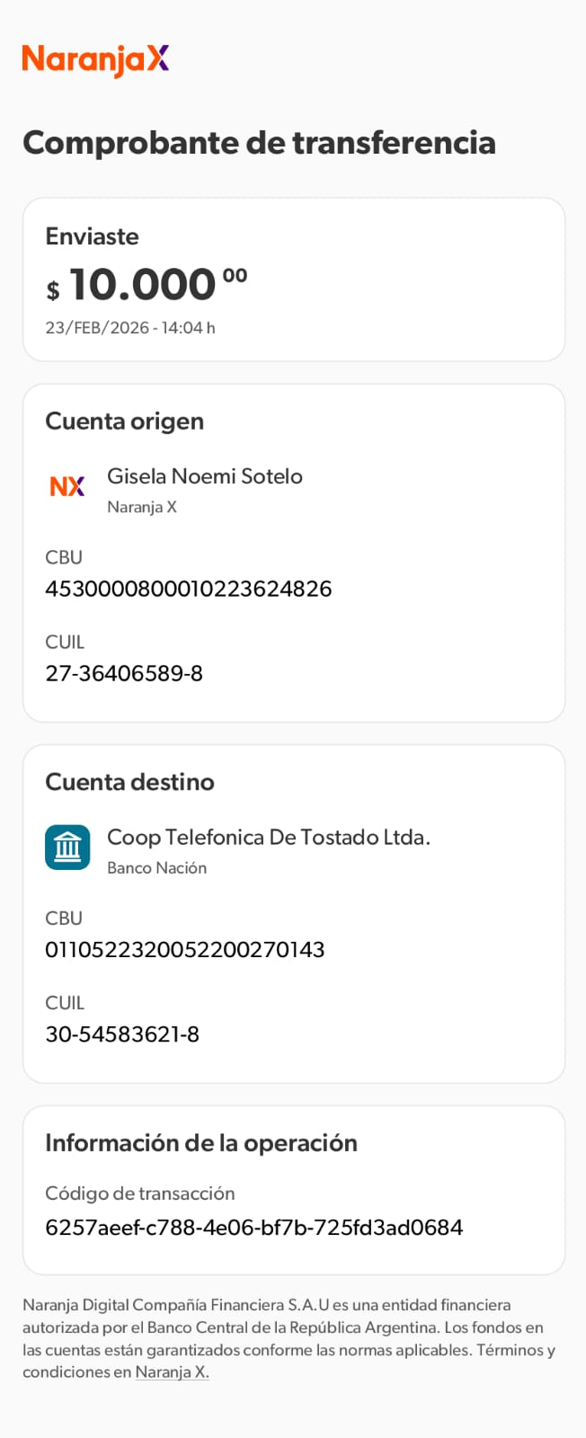Tap the Banco Nación bank name label
Screen dimensions: 586x1438
(156, 868)
